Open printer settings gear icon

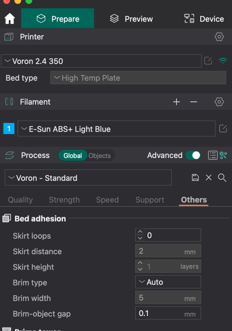click(219, 37)
